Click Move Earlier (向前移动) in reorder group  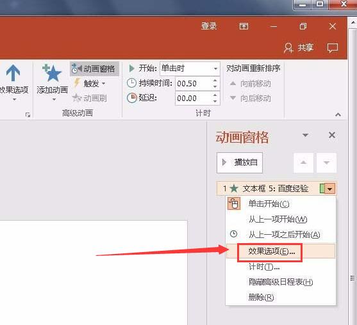[250, 84]
